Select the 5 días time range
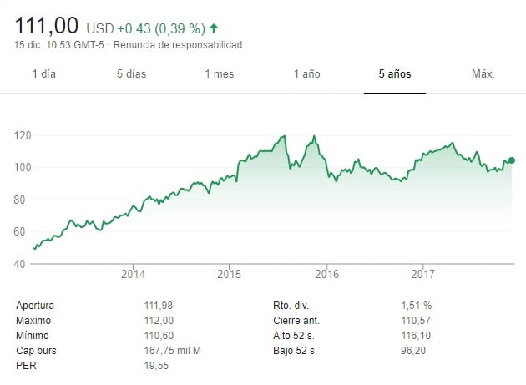Viewport: 526px width, 385px height. (131, 73)
